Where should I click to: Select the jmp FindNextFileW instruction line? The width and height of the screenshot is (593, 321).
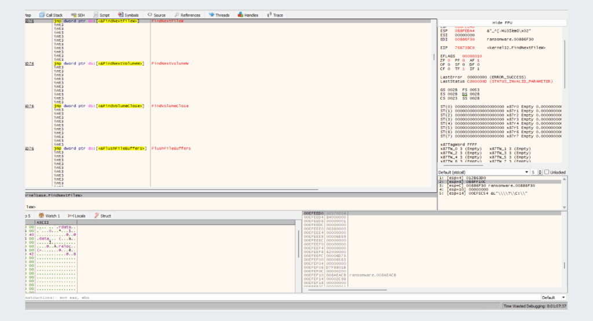[x=97, y=21]
